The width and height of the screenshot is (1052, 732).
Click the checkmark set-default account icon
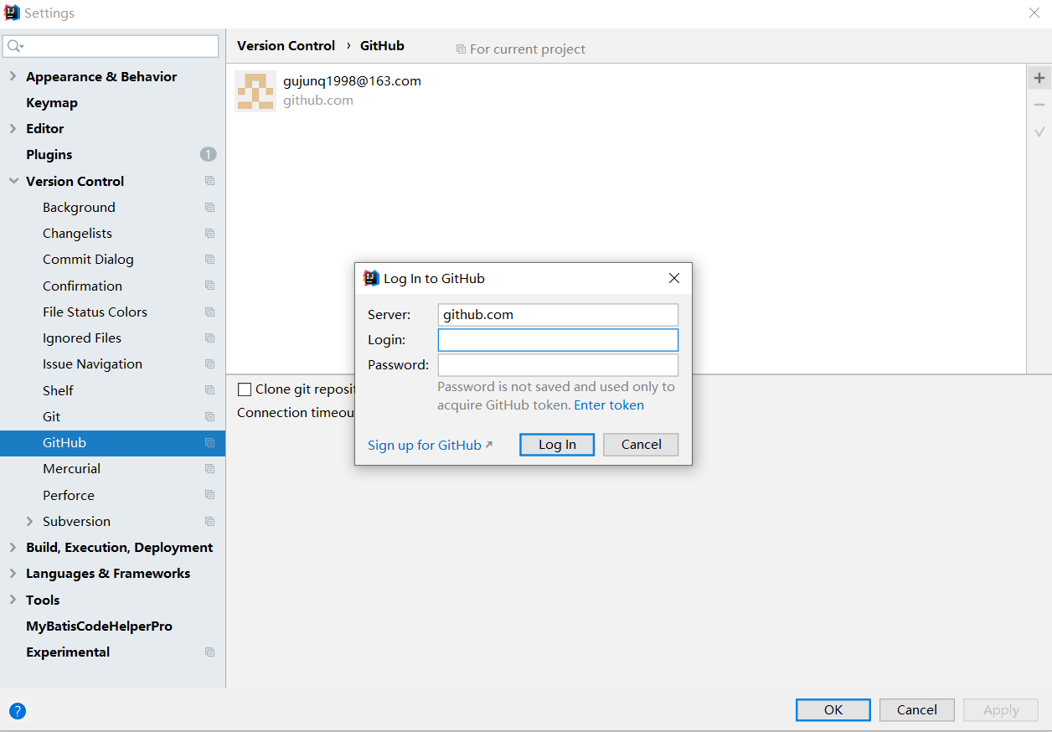click(x=1039, y=132)
